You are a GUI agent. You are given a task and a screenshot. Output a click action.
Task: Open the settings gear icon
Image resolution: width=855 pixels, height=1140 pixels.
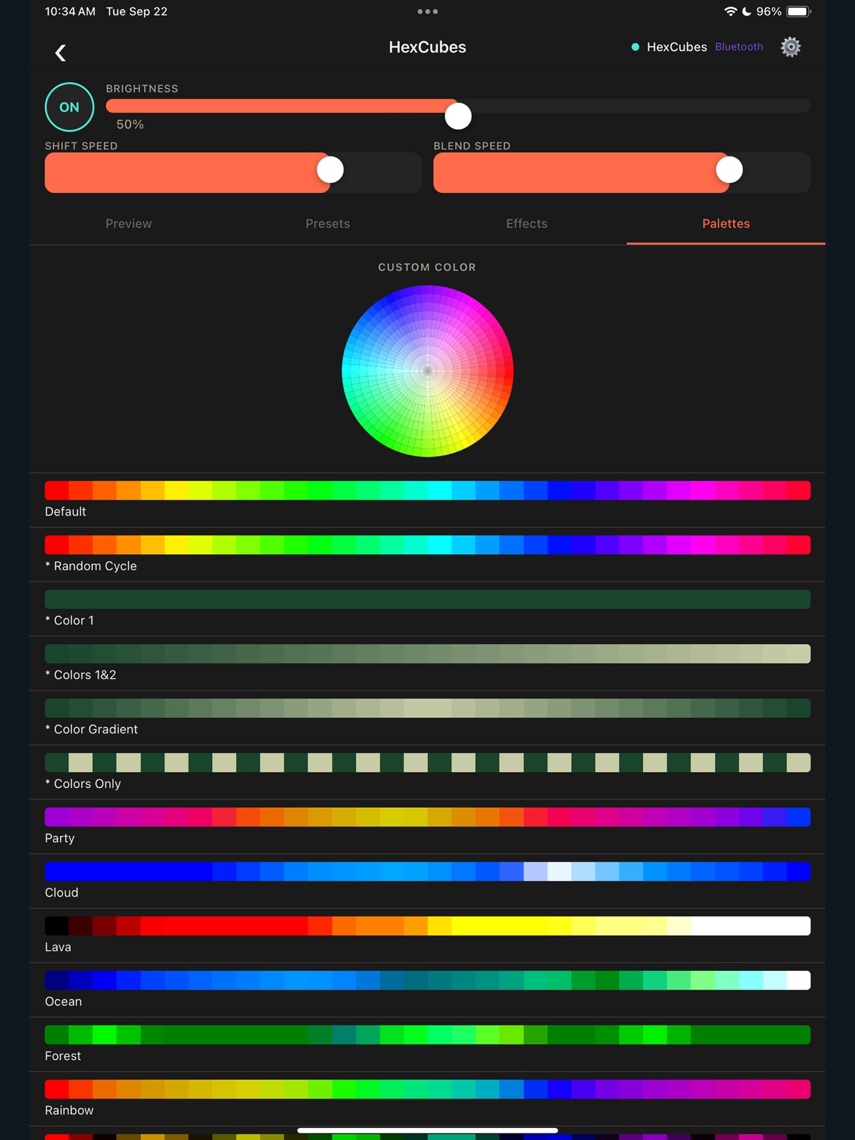click(790, 47)
